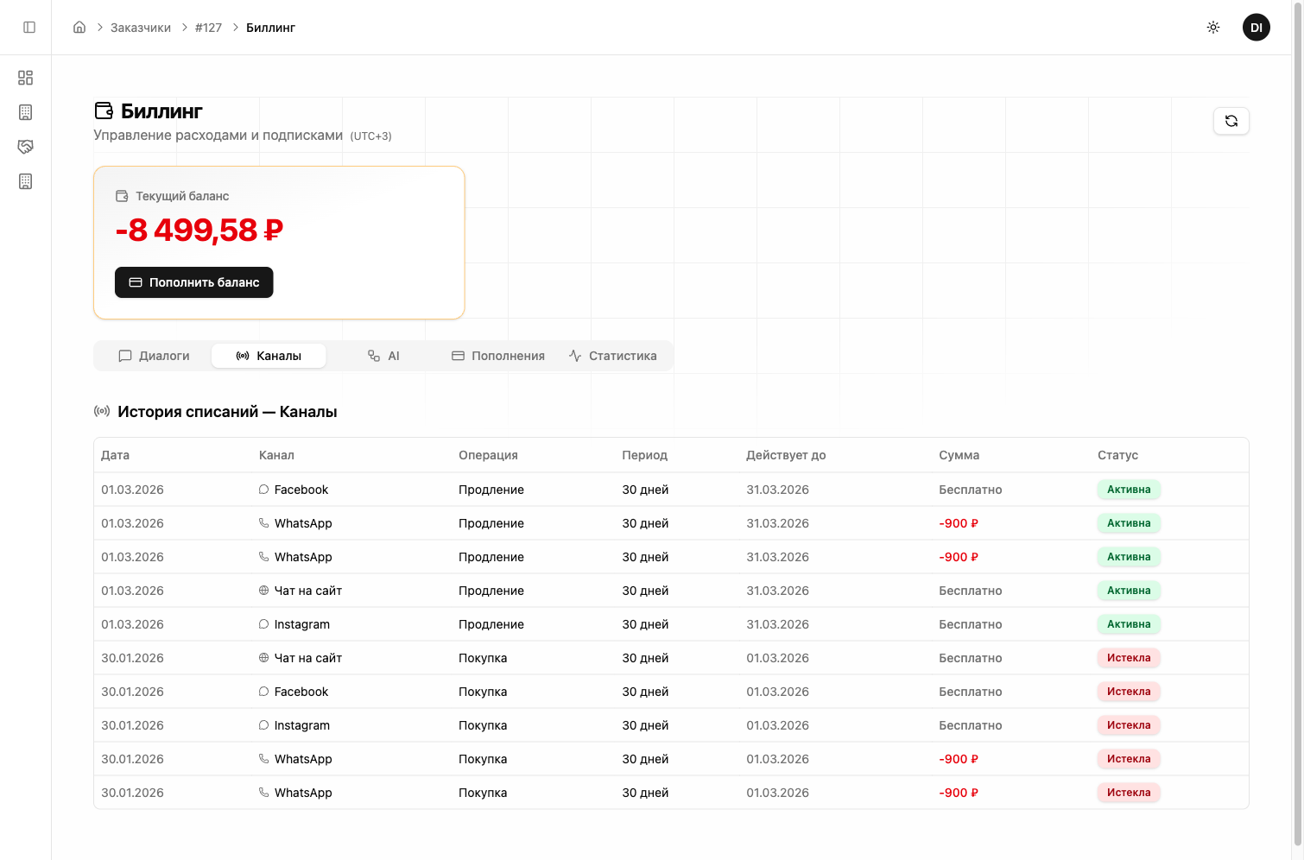Click the Пополнить баланс button

point(194,282)
